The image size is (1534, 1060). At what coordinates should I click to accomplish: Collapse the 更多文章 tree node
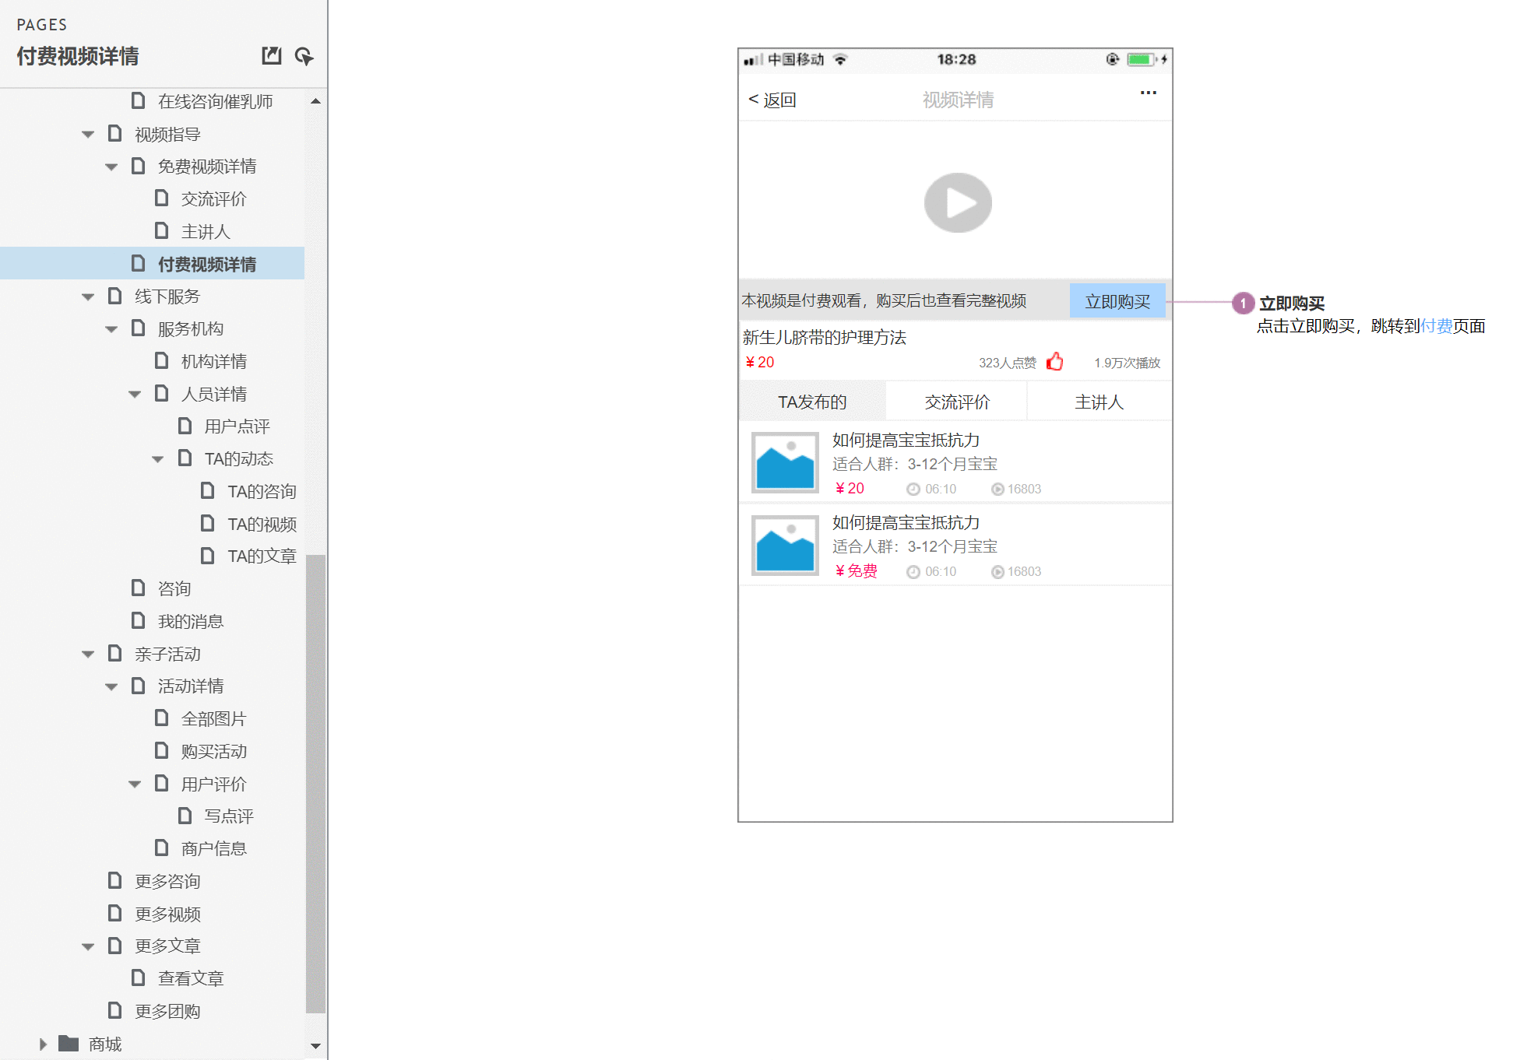click(88, 946)
